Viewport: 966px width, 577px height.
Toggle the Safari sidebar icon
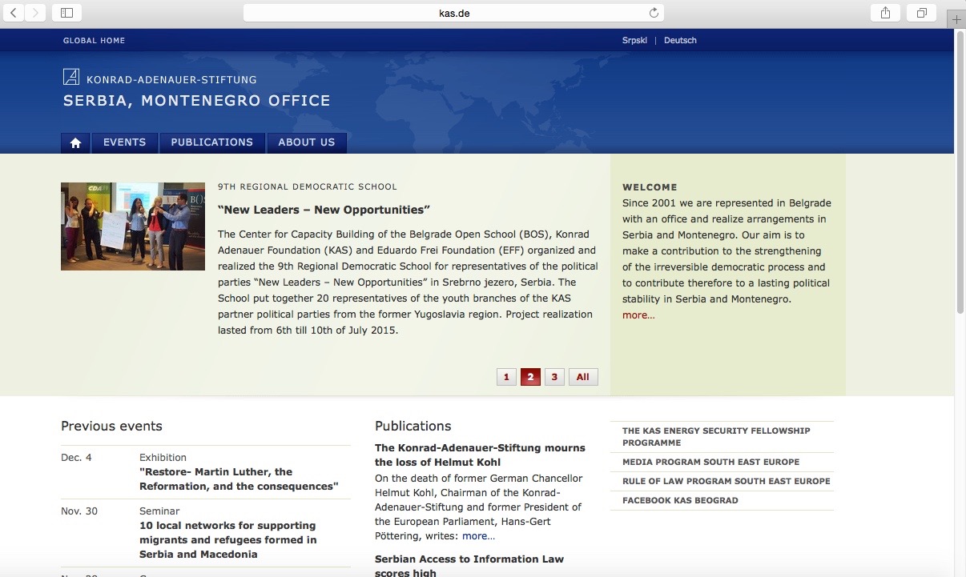tap(66, 13)
